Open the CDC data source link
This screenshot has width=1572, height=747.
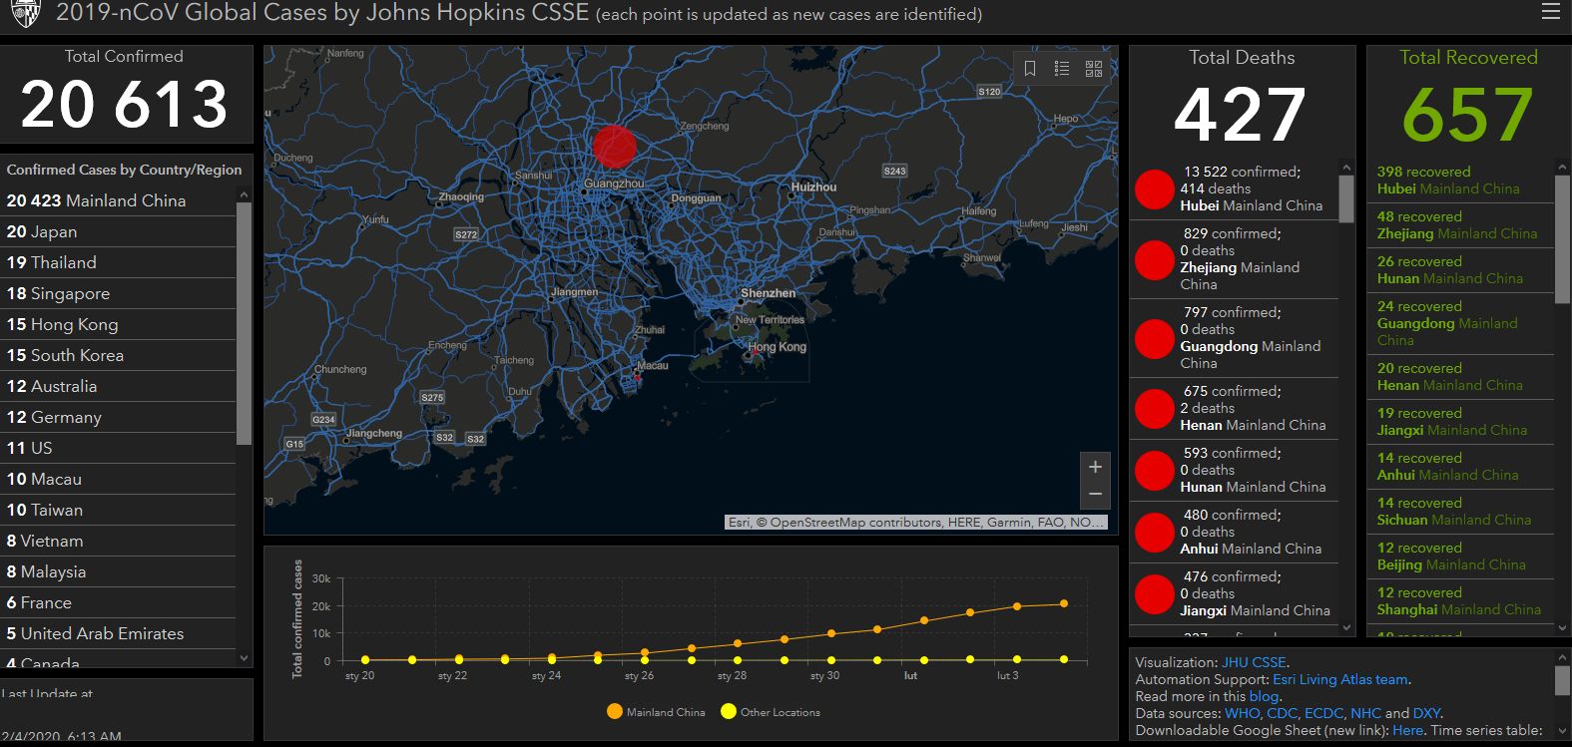coord(1282,713)
